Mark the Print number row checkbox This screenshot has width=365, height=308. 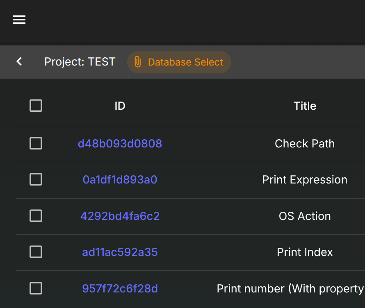click(36, 288)
